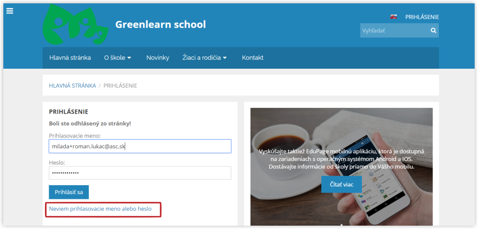Open the PRIHLÁSENIE link in header
Screen dimensions: 478x229
point(422,17)
